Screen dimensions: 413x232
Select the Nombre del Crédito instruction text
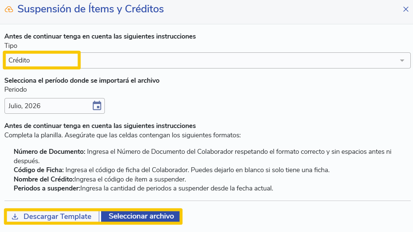(x=100, y=179)
